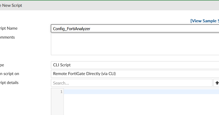Click the Script details label
The width and height of the screenshot is (219, 115).
point(9,83)
